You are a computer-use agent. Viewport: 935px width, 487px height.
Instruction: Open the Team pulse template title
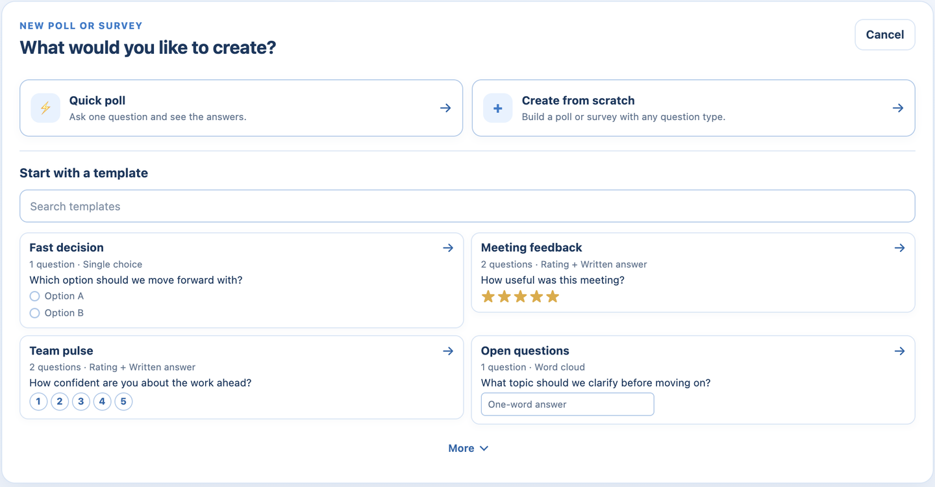(x=61, y=351)
